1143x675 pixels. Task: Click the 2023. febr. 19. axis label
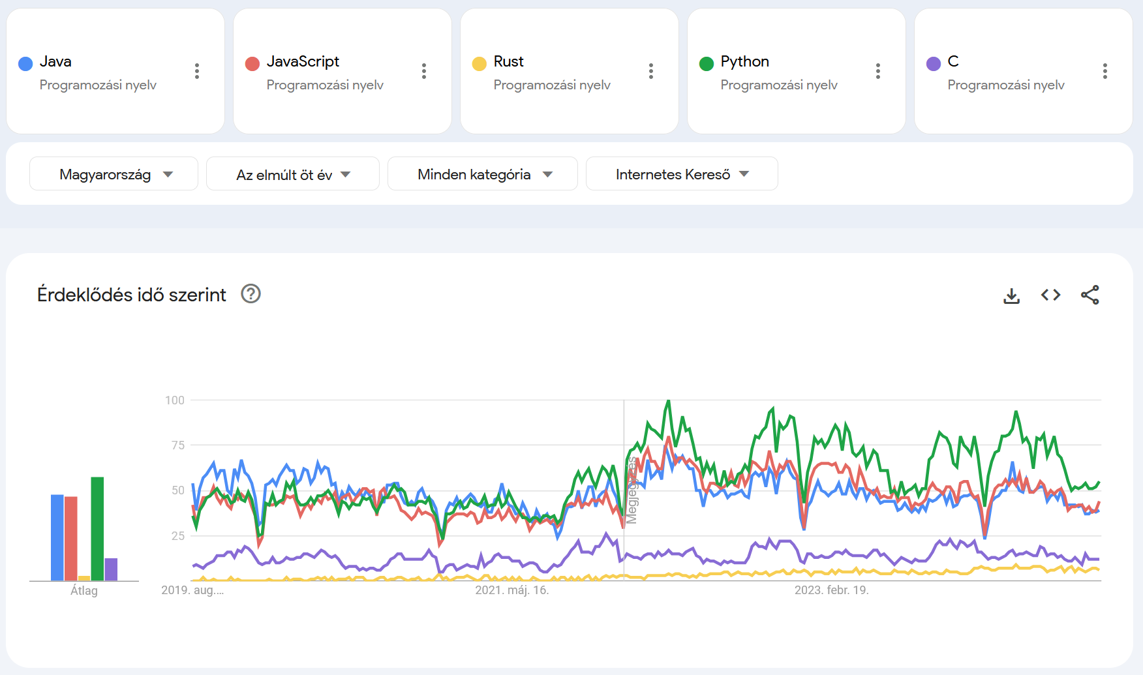(832, 590)
